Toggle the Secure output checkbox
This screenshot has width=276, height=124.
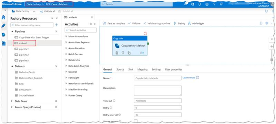(136, 121)
